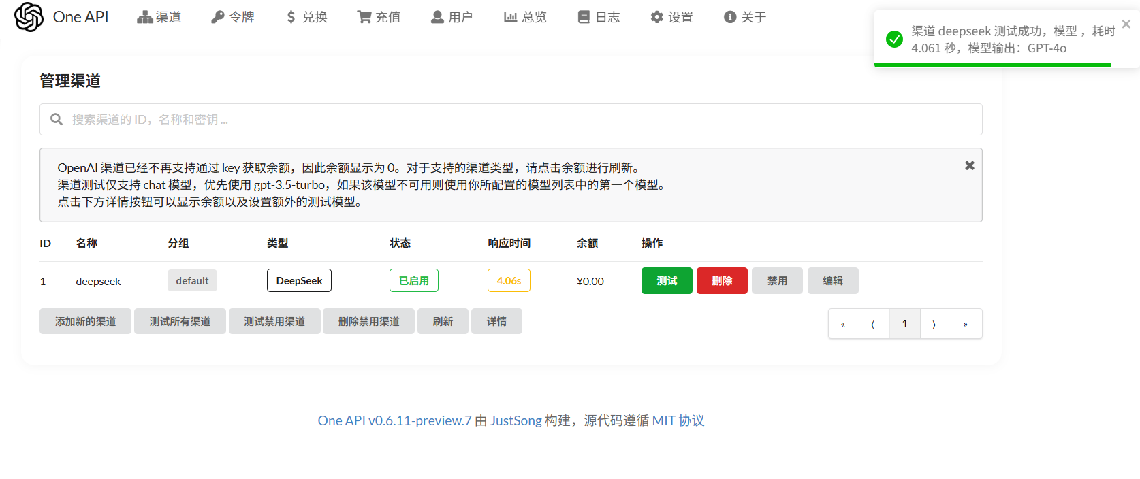Click the default group label

(x=192, y=280)
